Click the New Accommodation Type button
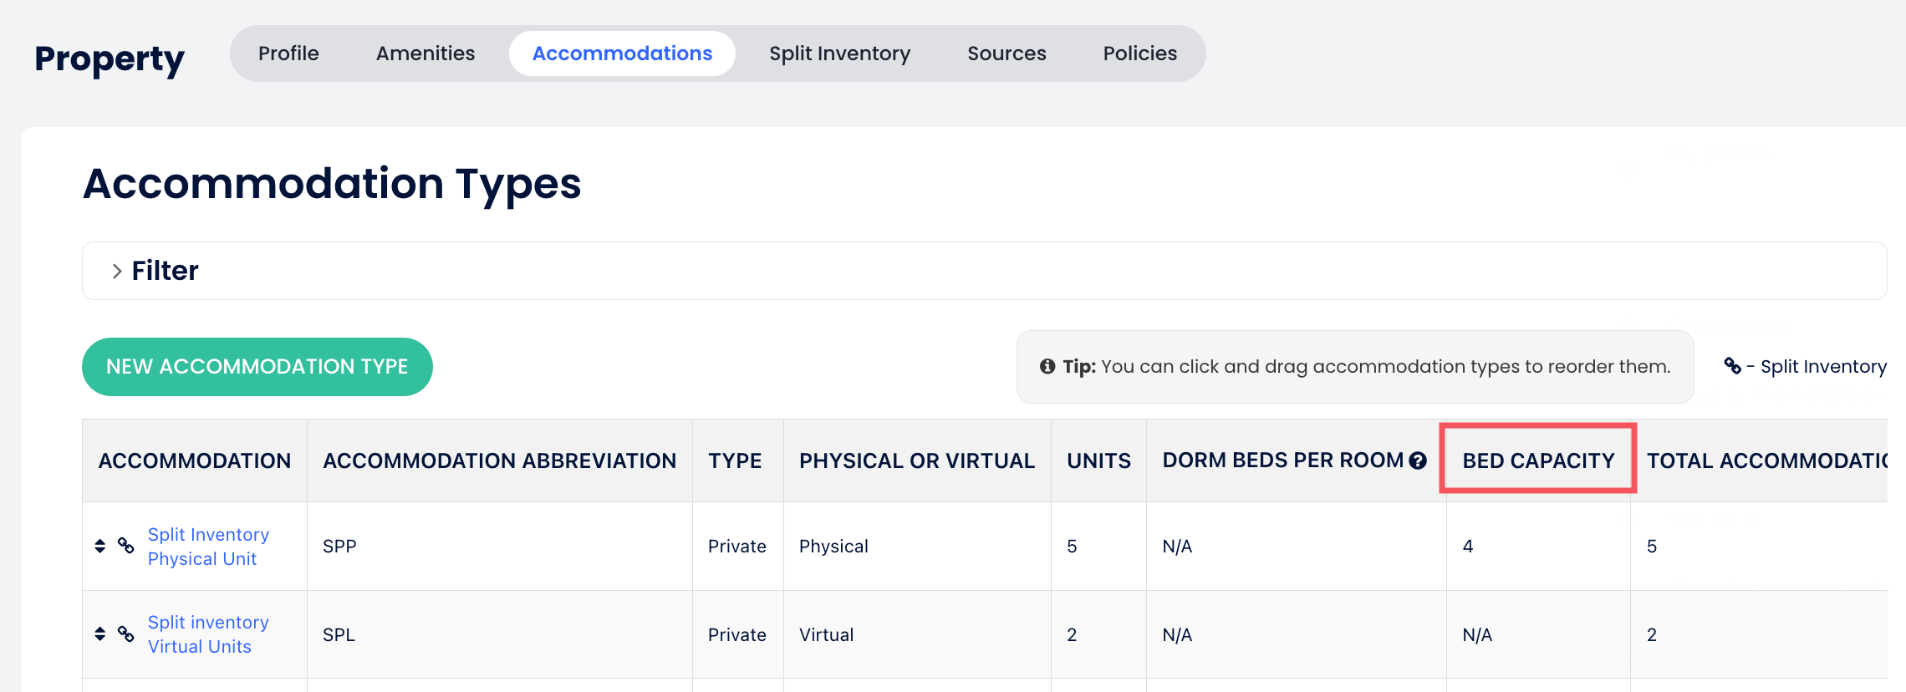The image size is (1906, 692). tap(257, 367)
